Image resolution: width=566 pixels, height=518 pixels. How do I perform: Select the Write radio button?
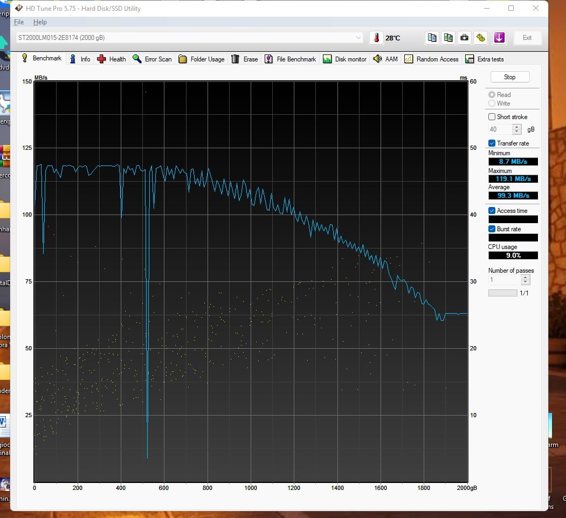tap(492, 103)
